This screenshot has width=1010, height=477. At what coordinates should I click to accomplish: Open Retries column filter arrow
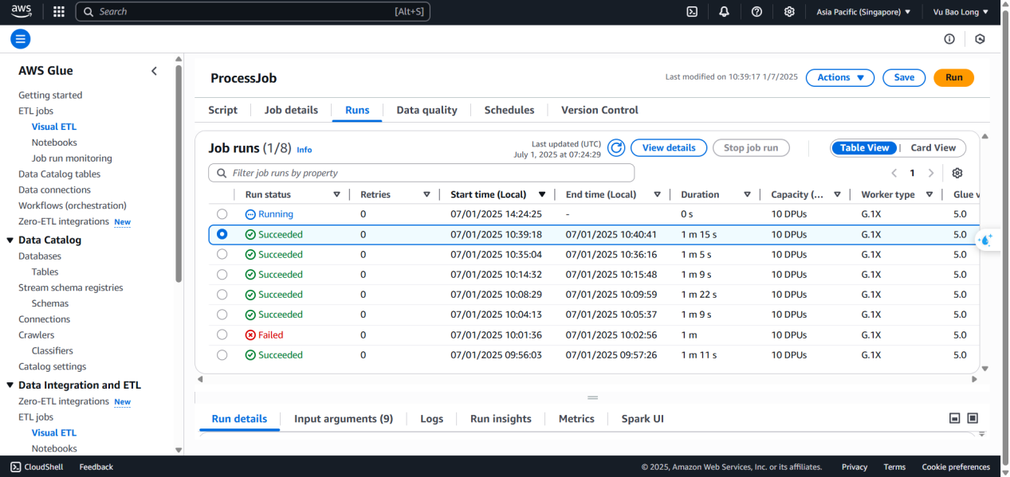[x=426, y=194]
